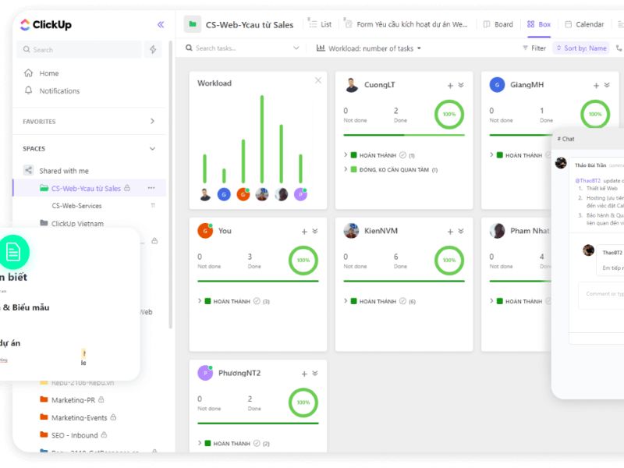This screenshot has width=624, height=468.
Task: Close the Workload panel
Action: point(317,80)
